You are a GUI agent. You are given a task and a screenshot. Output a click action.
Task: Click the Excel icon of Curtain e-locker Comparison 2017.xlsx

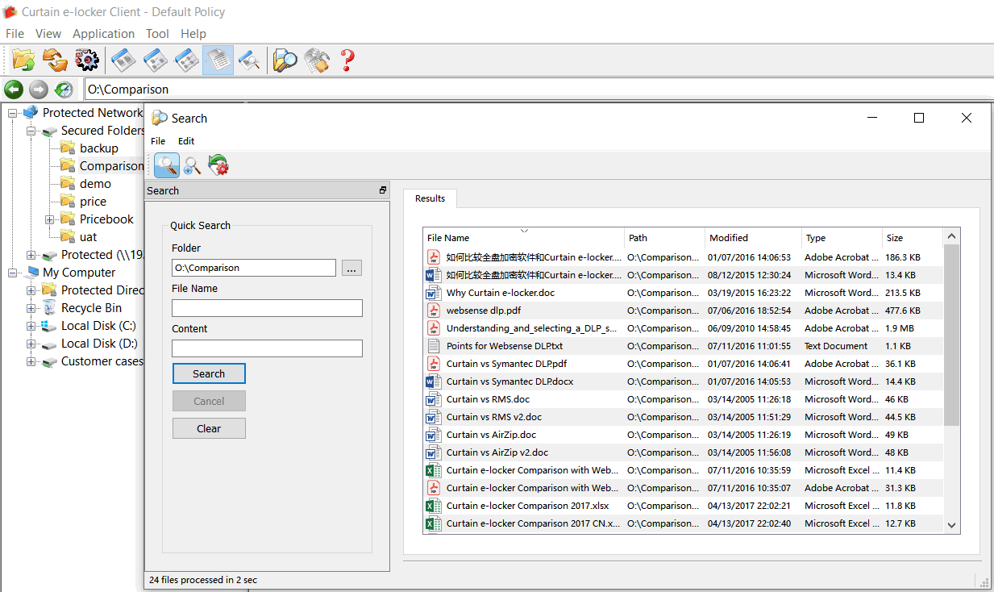pos(433,506)
